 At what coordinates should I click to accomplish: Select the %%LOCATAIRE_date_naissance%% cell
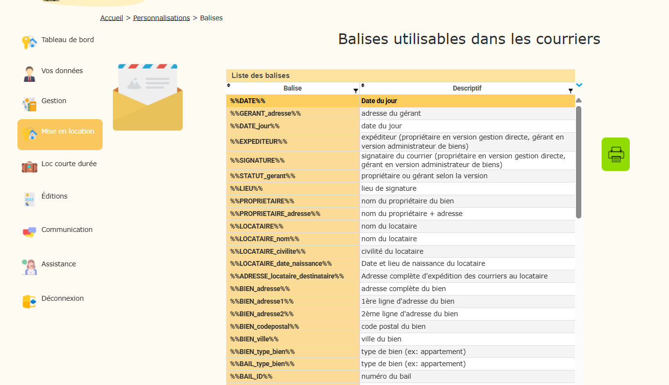[x=293, y=263]
